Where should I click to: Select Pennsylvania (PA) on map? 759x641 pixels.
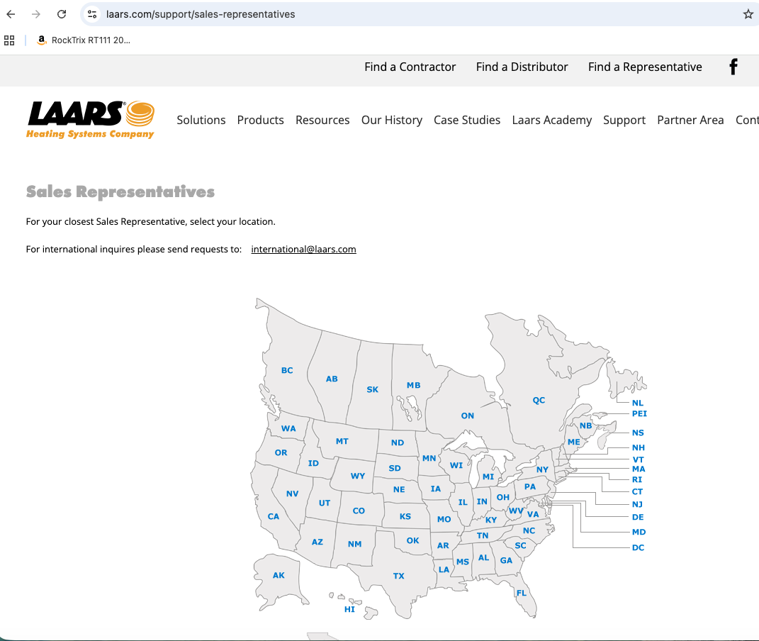(x=530, y=487)
